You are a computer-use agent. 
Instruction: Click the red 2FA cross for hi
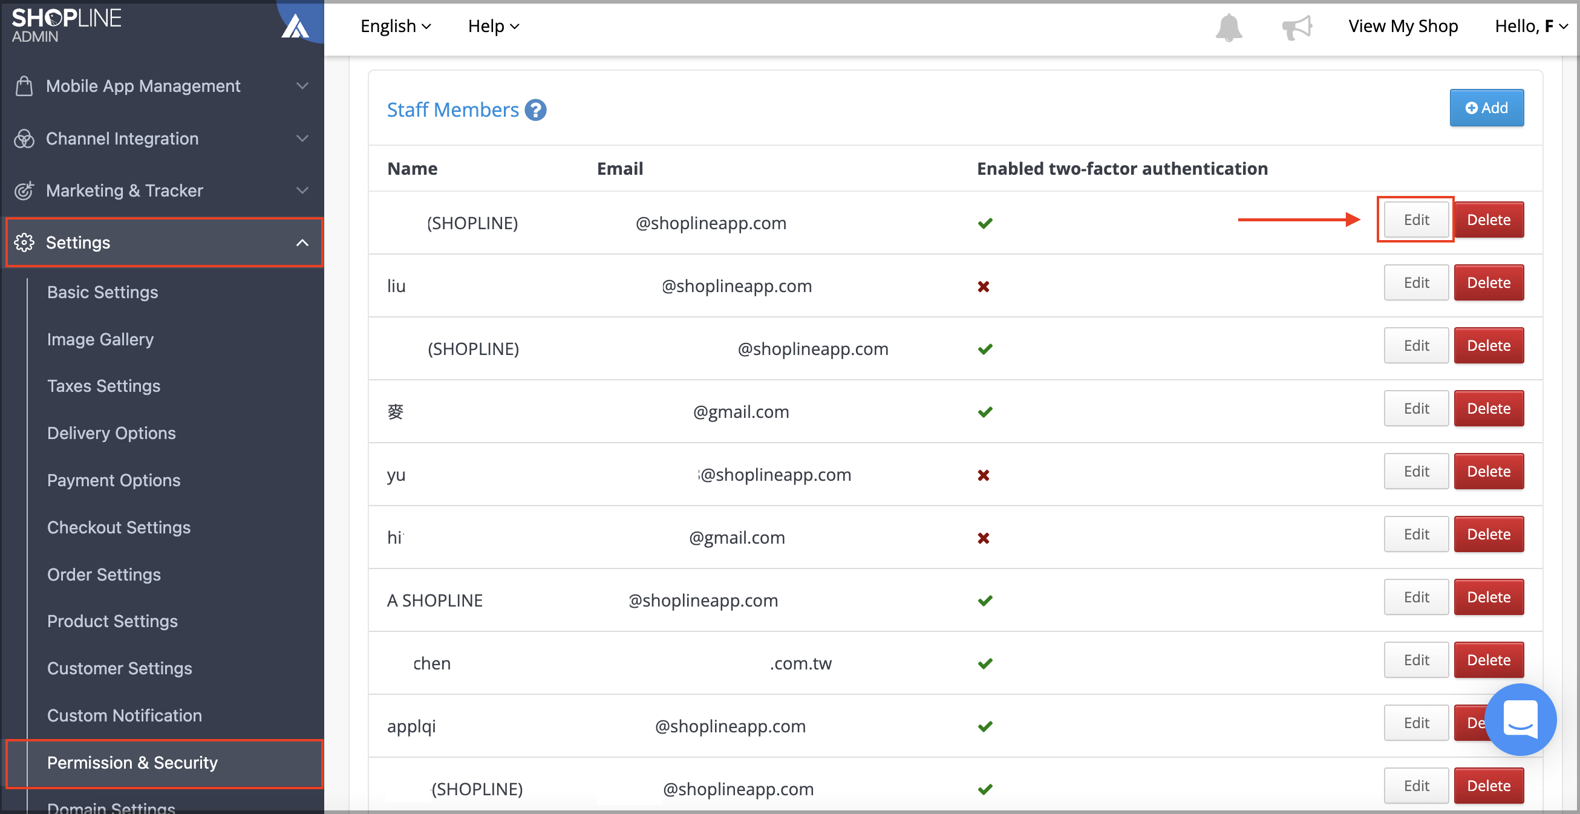(x=983, y=538)
